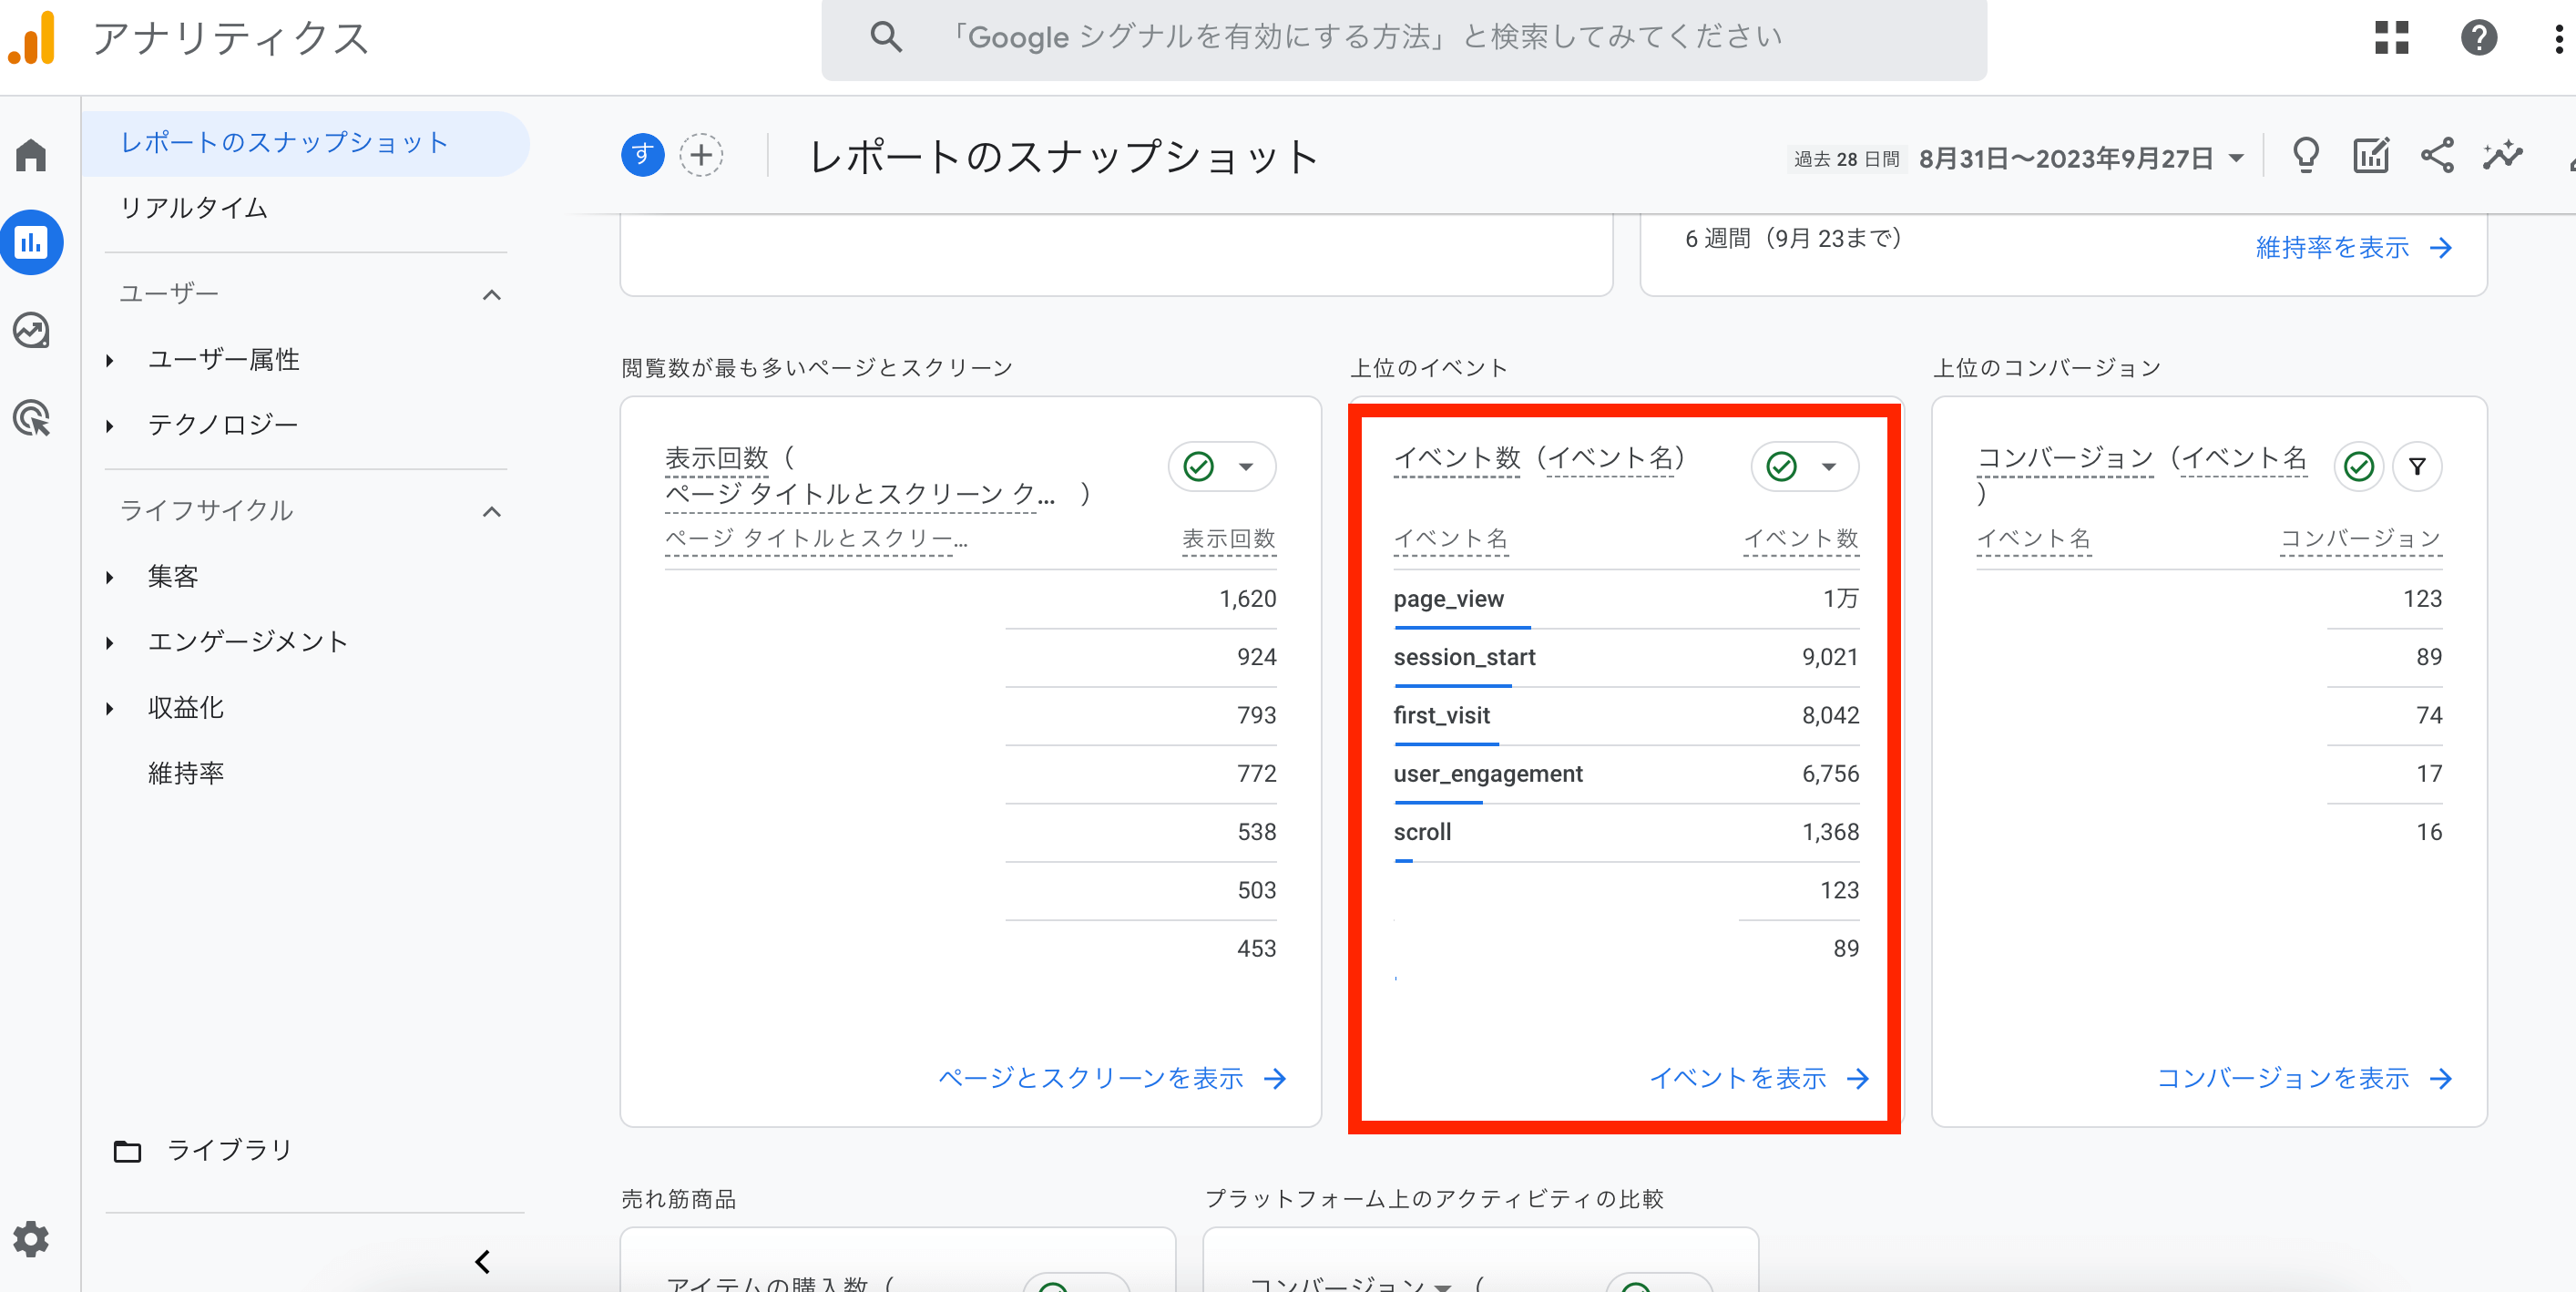Viewport: 2576px width, 1292px height.
Task: Click the Library folder icon
Action: tap(127, 1151)
